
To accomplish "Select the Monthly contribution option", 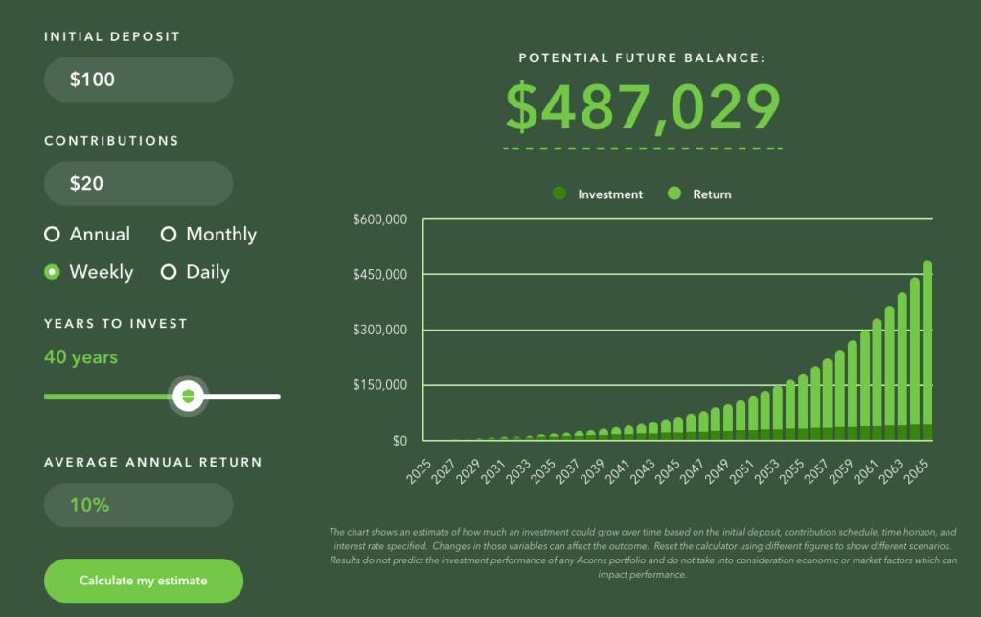I will [169, 235].
